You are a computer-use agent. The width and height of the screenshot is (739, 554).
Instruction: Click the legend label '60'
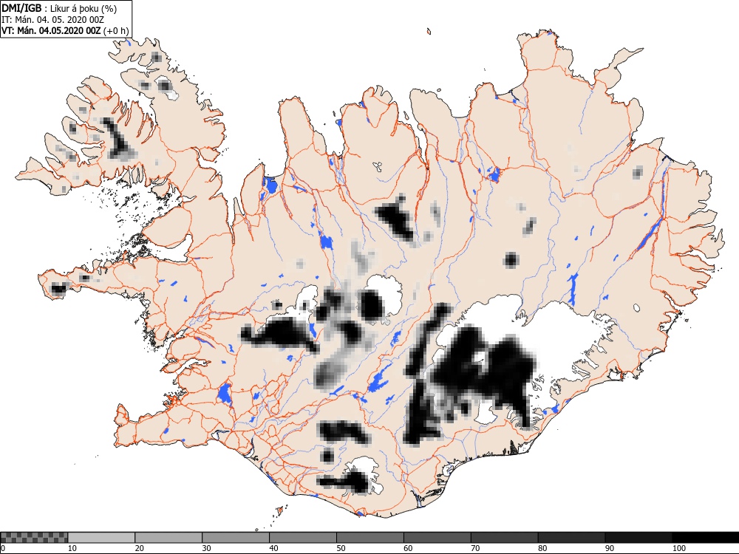click(x=408, y=548)
